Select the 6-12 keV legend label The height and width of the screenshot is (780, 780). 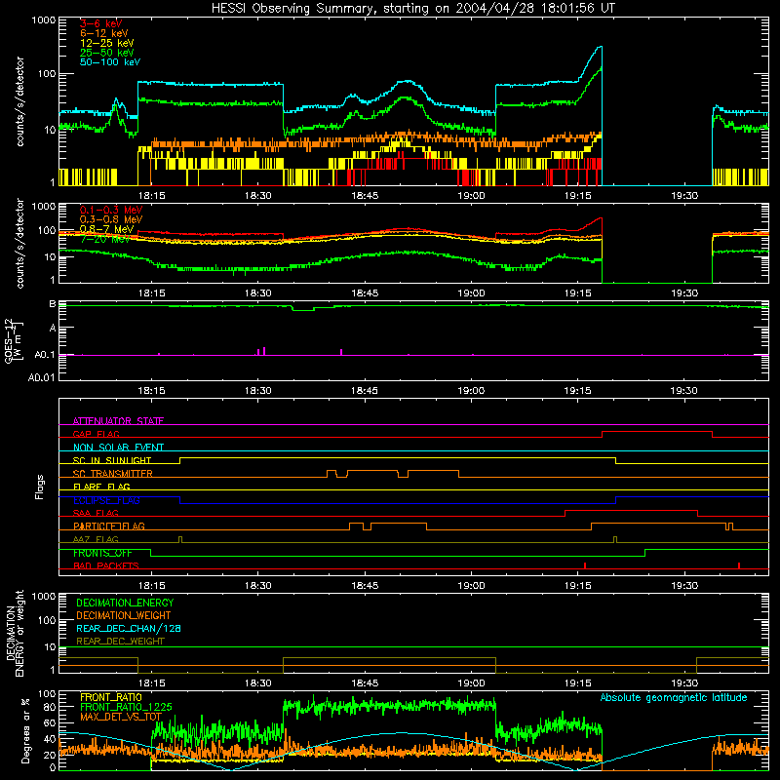pos(103,33)
